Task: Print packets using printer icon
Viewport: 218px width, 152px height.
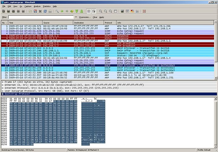Action: 50,11
